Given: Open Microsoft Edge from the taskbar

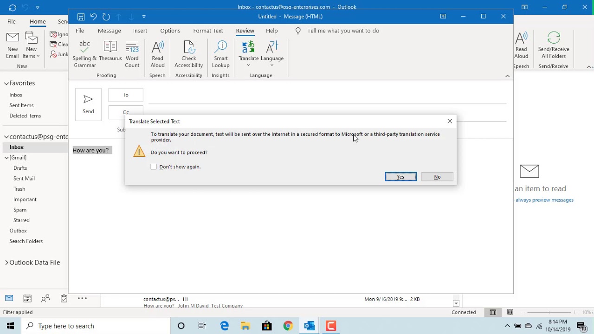Looking at the screenshot, I should pyautogui.click(x=225, y=326).
